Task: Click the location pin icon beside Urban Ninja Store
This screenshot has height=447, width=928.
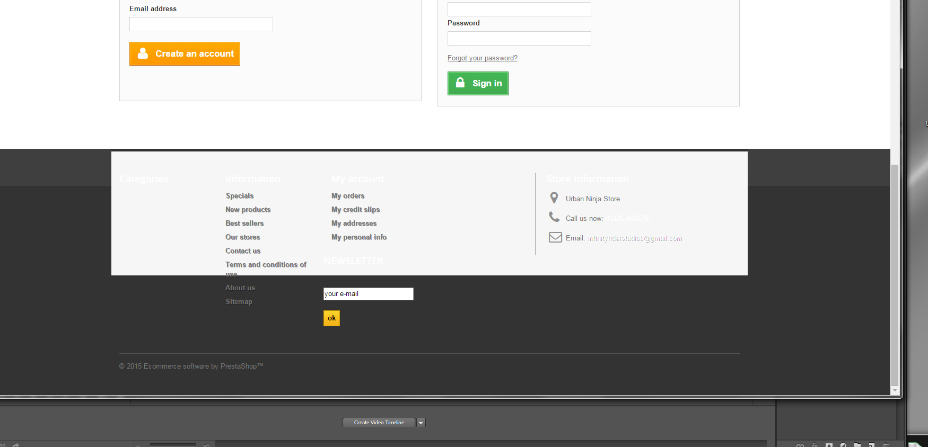Action: [x=554, y=198]
